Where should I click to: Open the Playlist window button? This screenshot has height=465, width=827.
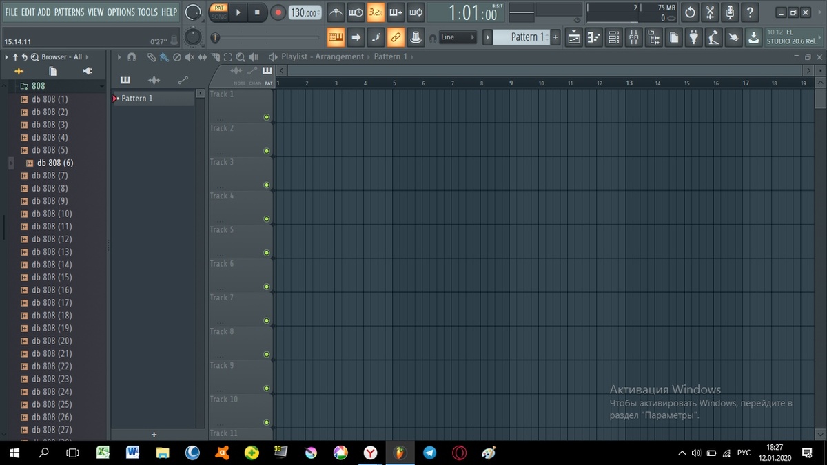tap(573, 37)
